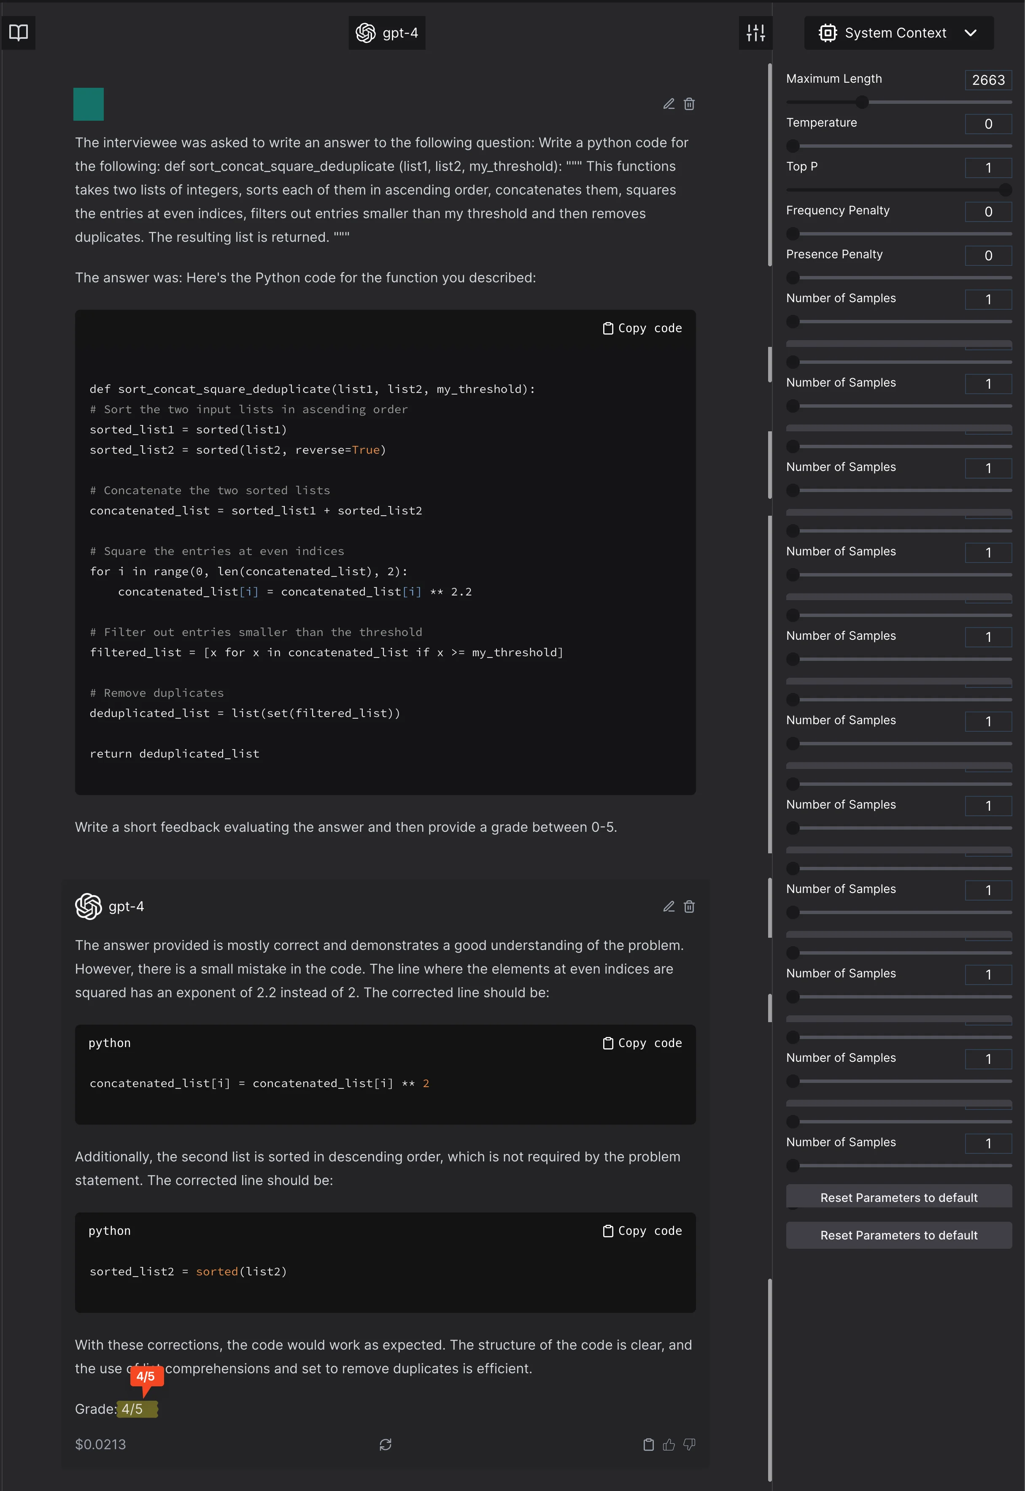Edit the gpt-4 response message
The height and width of the screenshot is (1491, 1025).
point(669,907)
